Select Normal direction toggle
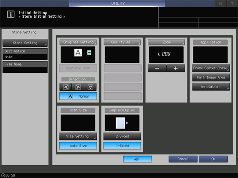 [x=78, y=96]
